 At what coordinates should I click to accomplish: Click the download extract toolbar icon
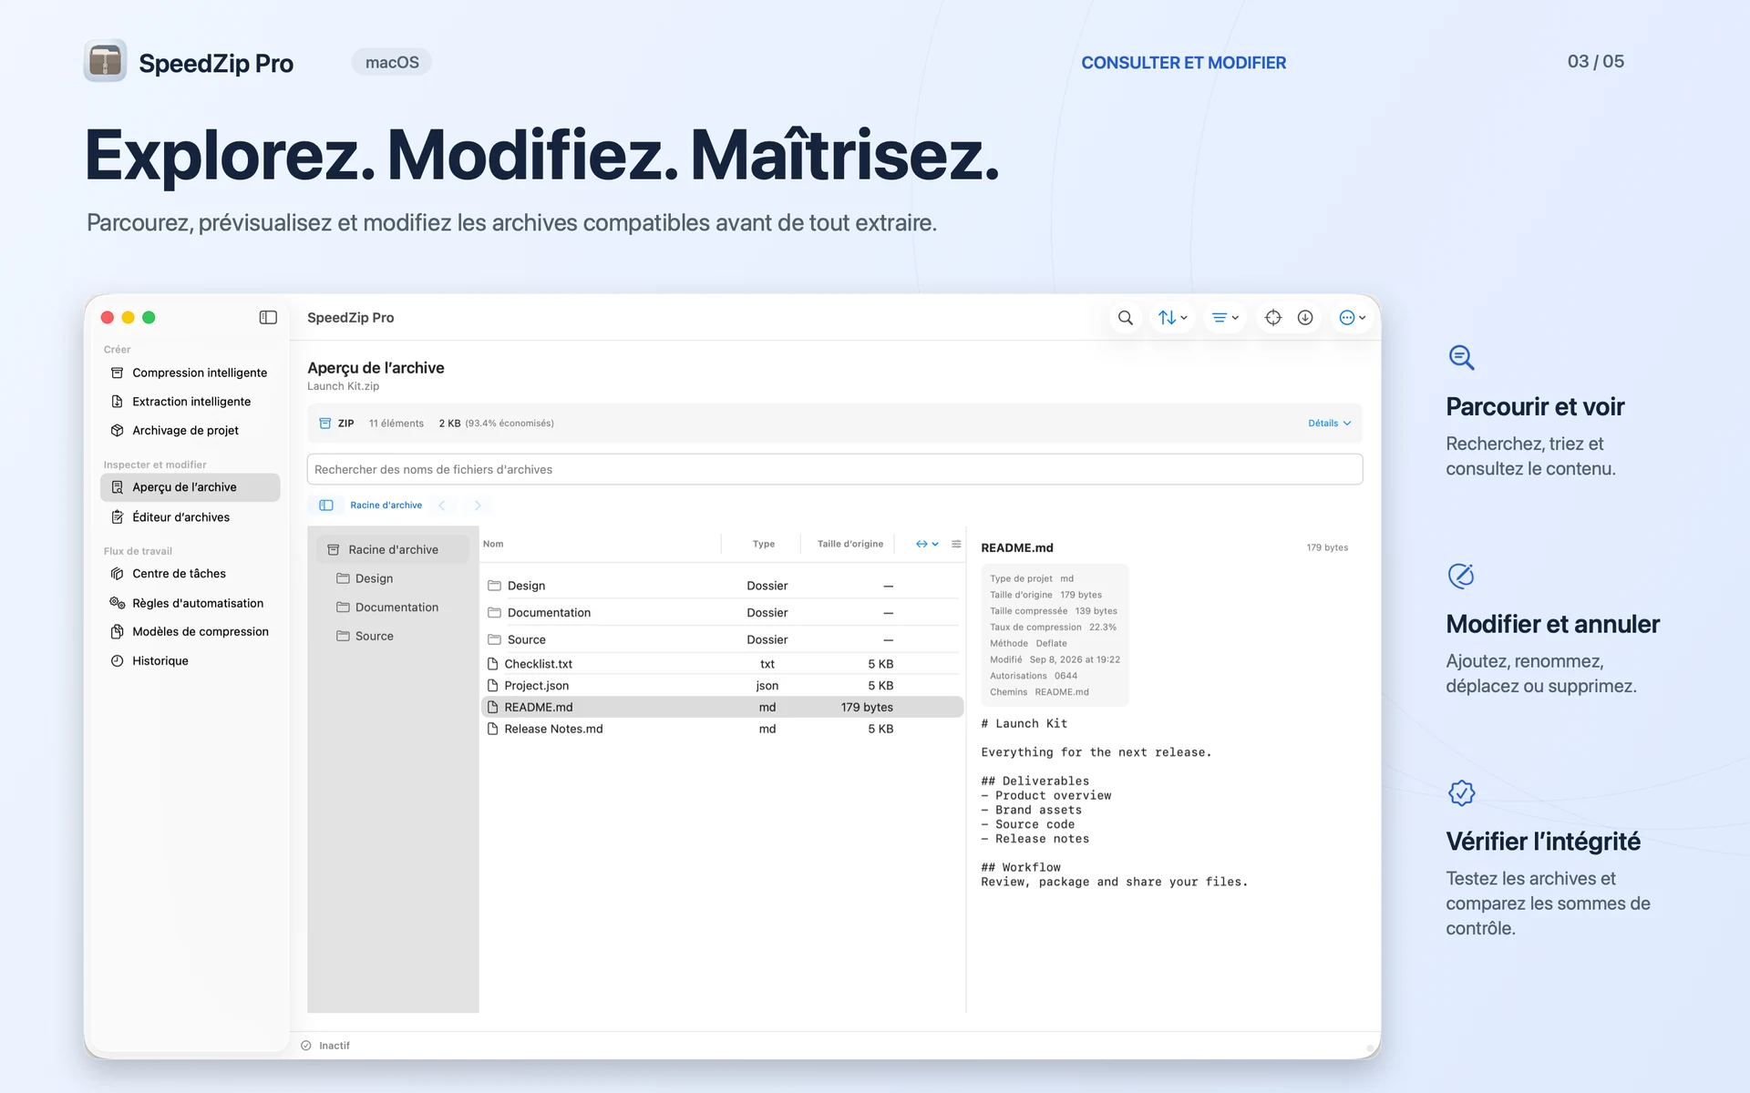[x=1305, y=318]
